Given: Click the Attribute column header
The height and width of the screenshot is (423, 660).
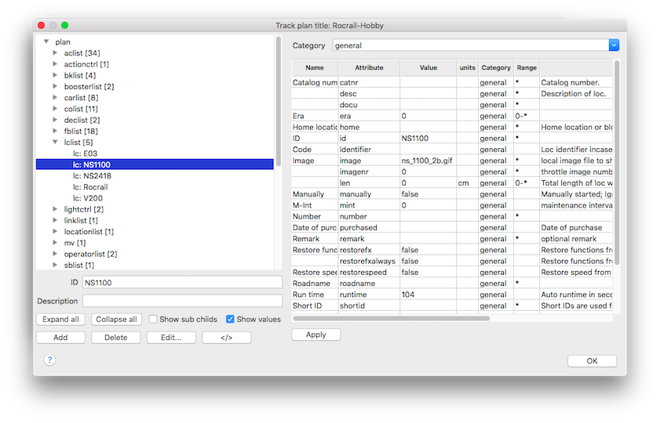Looking at the screenshot, I should (369, 67).
